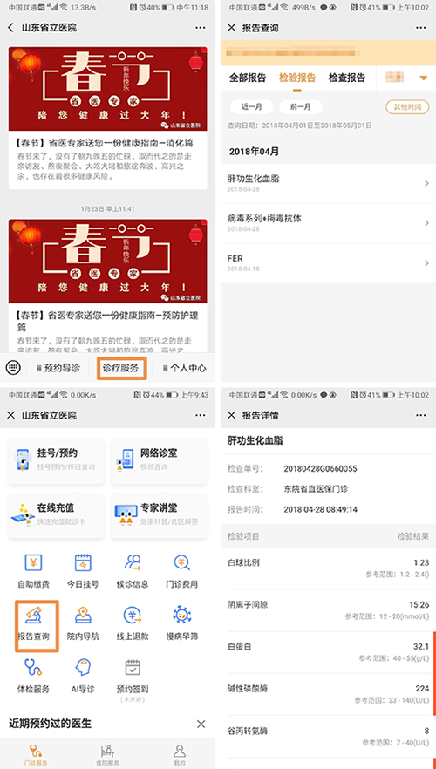Switch to 检查报告 tab
436x769 pixels.
click(347, 78)
